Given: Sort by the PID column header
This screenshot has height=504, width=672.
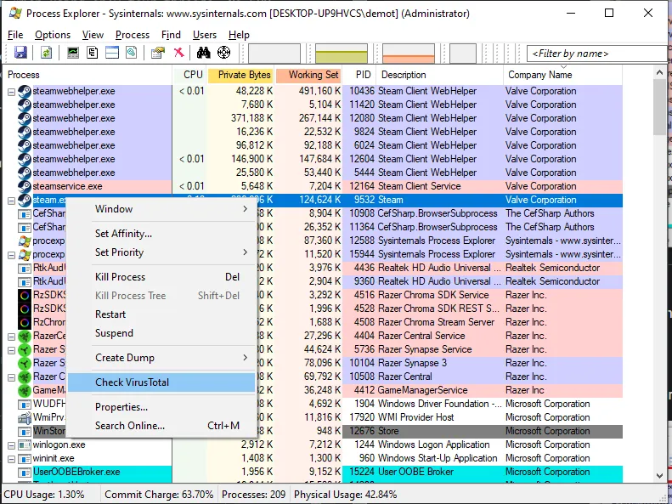Looking at the screenshot, I should click(x=359, y=75).
